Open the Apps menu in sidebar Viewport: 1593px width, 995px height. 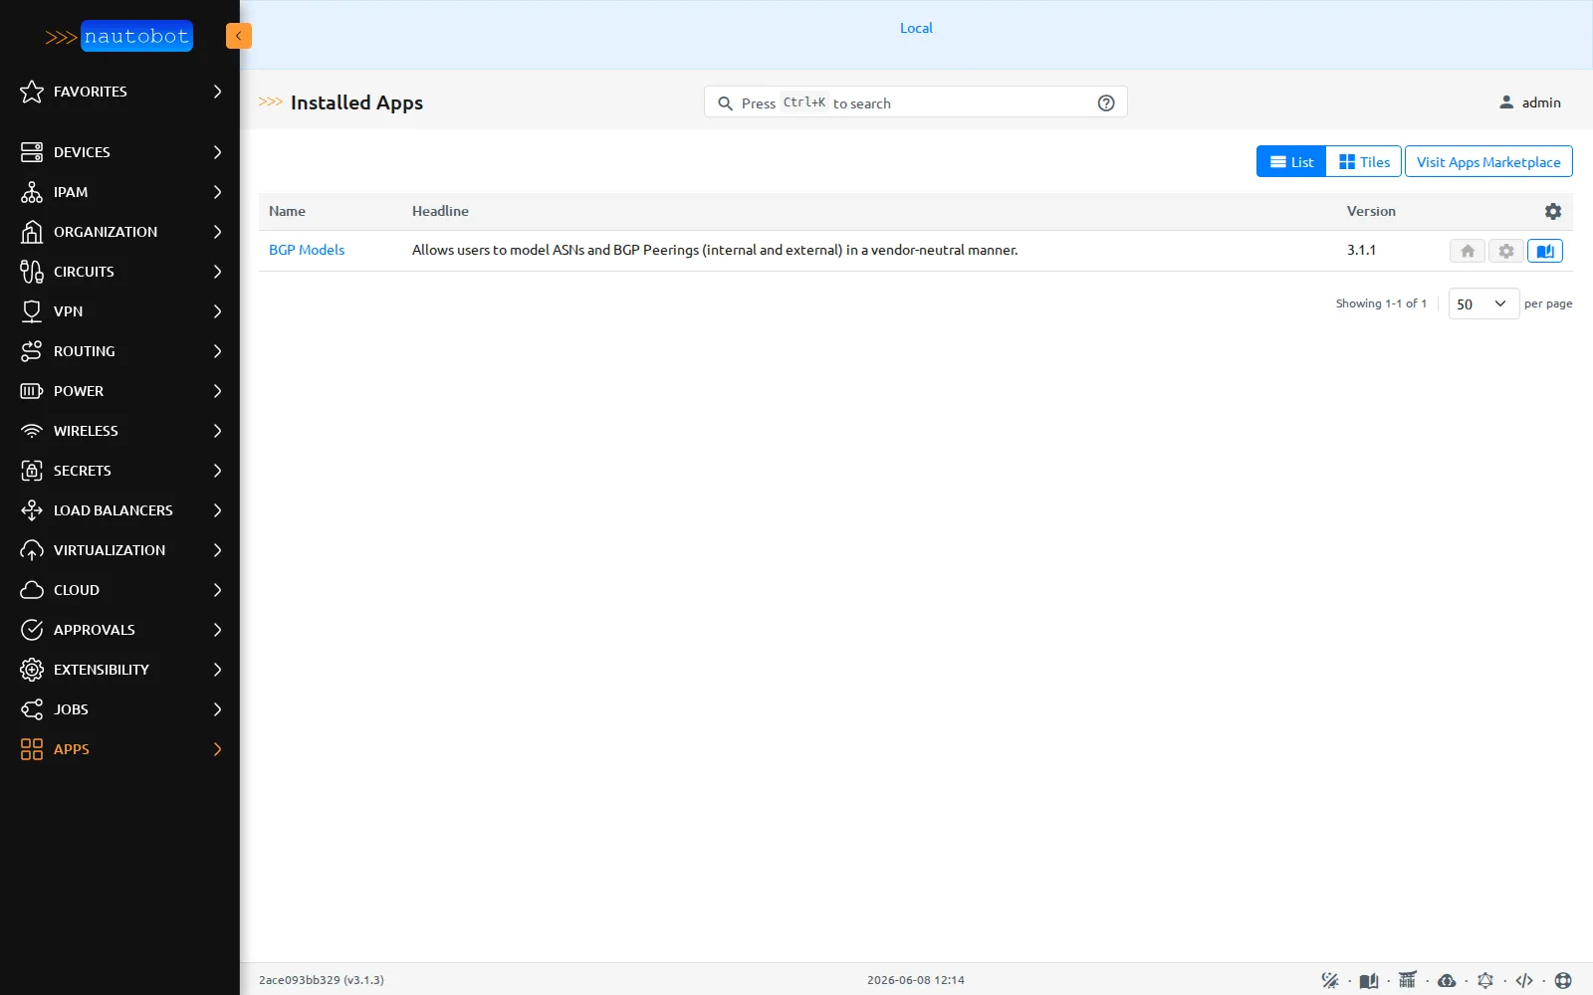click(x=119, y=749)
